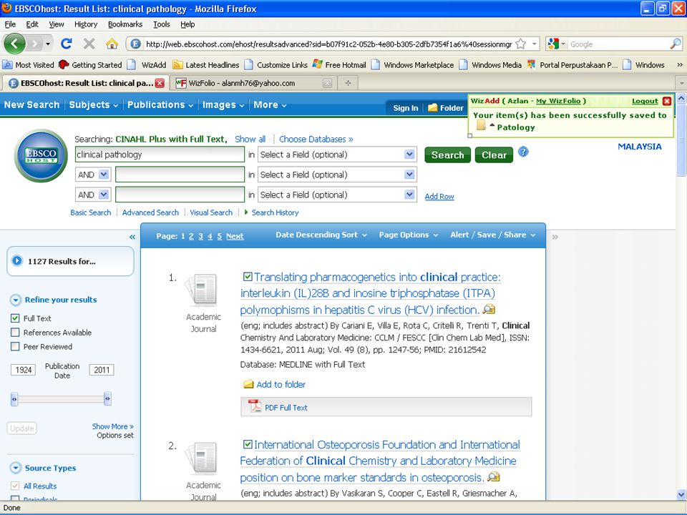Go back with the green back arrow
Image resolution: width=687 pixels, height=515 pixels.
pos(14,44)
